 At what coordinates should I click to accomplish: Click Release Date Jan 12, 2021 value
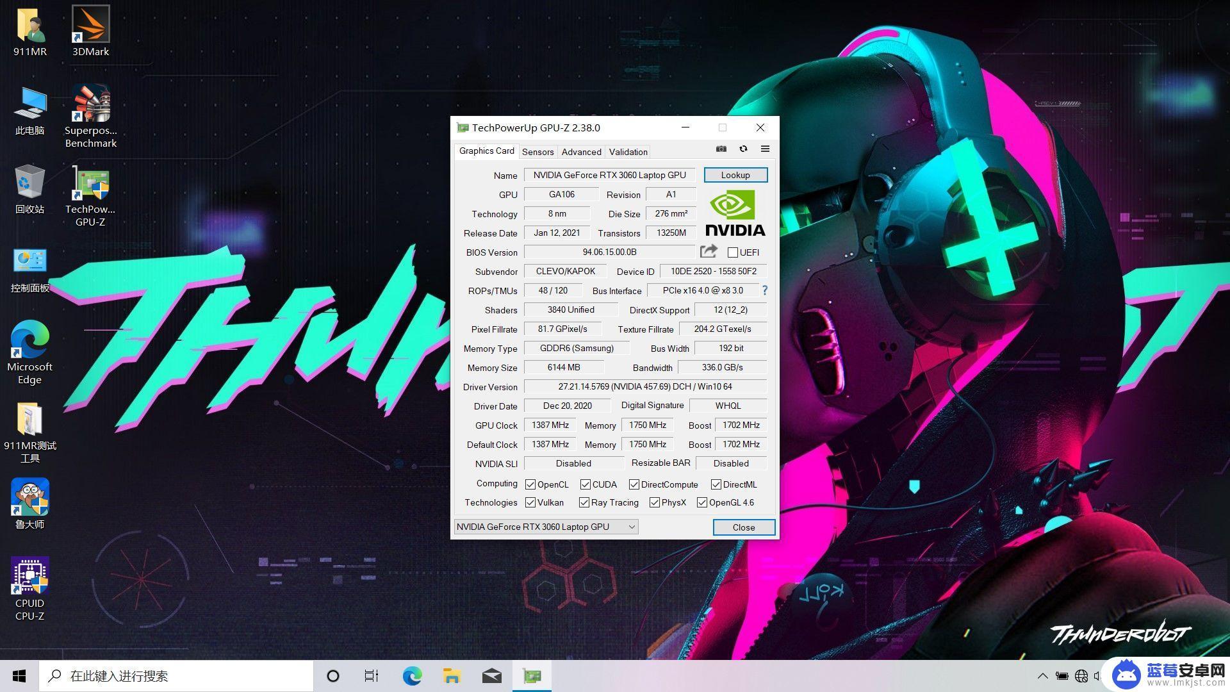[x=557, y=233]
